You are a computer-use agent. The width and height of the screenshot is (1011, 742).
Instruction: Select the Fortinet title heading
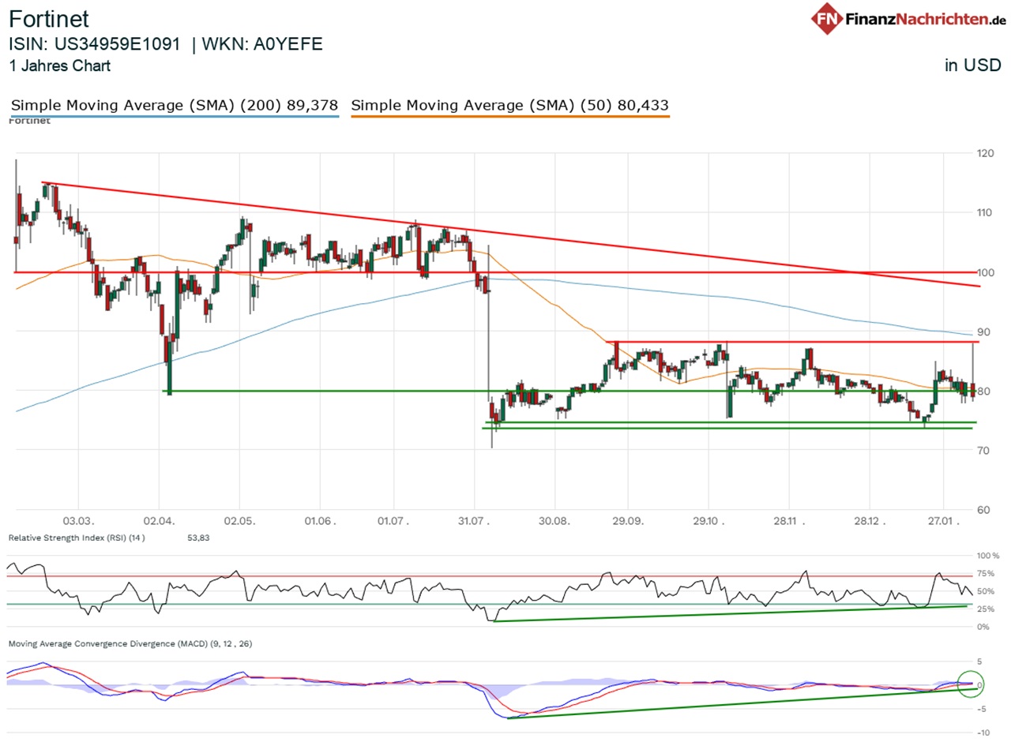[x=49, y=19]
